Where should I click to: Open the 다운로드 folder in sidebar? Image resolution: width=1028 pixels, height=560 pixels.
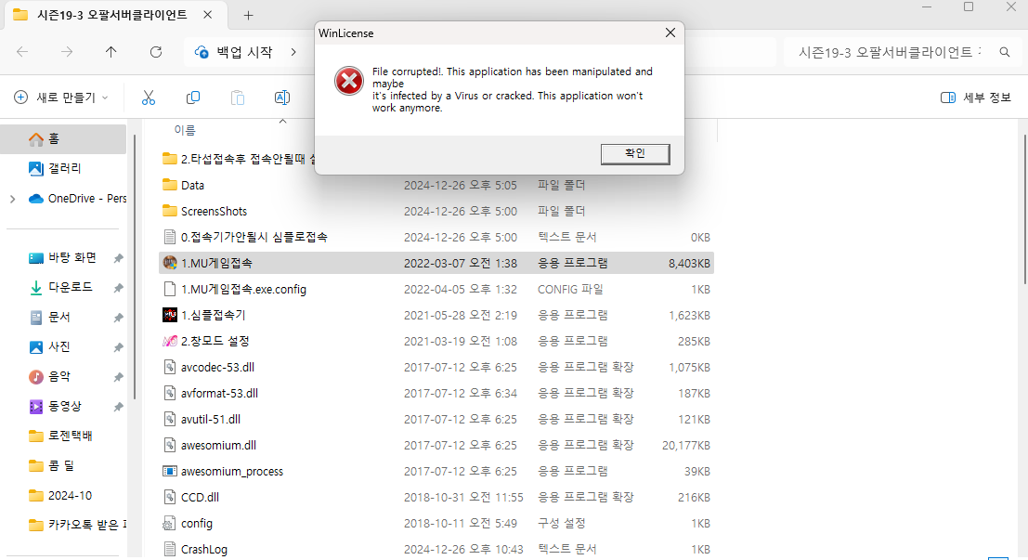pyautogui.click(x=70, y=287)
